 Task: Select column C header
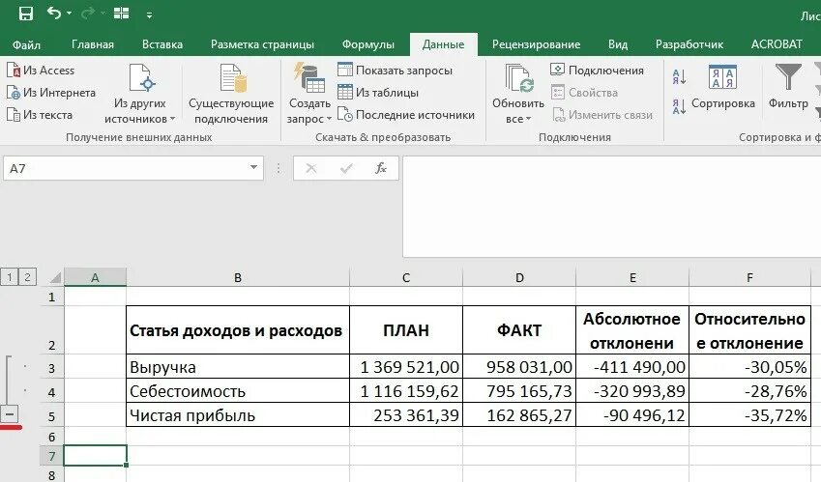click(406, 277)
